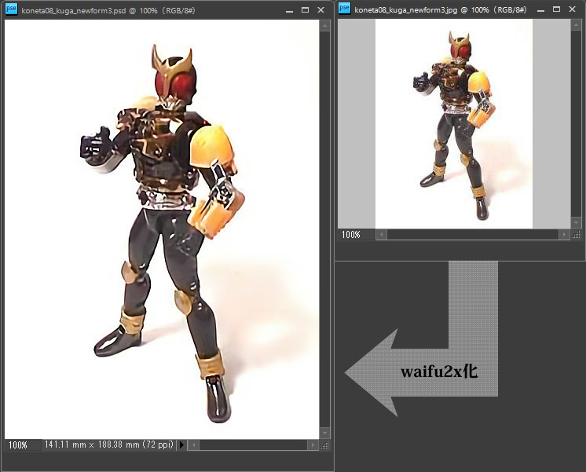Click document size 141.11 mm x 188.38 mm
The height and width of the screenshot is (472, 586).
tap(109, 445)
